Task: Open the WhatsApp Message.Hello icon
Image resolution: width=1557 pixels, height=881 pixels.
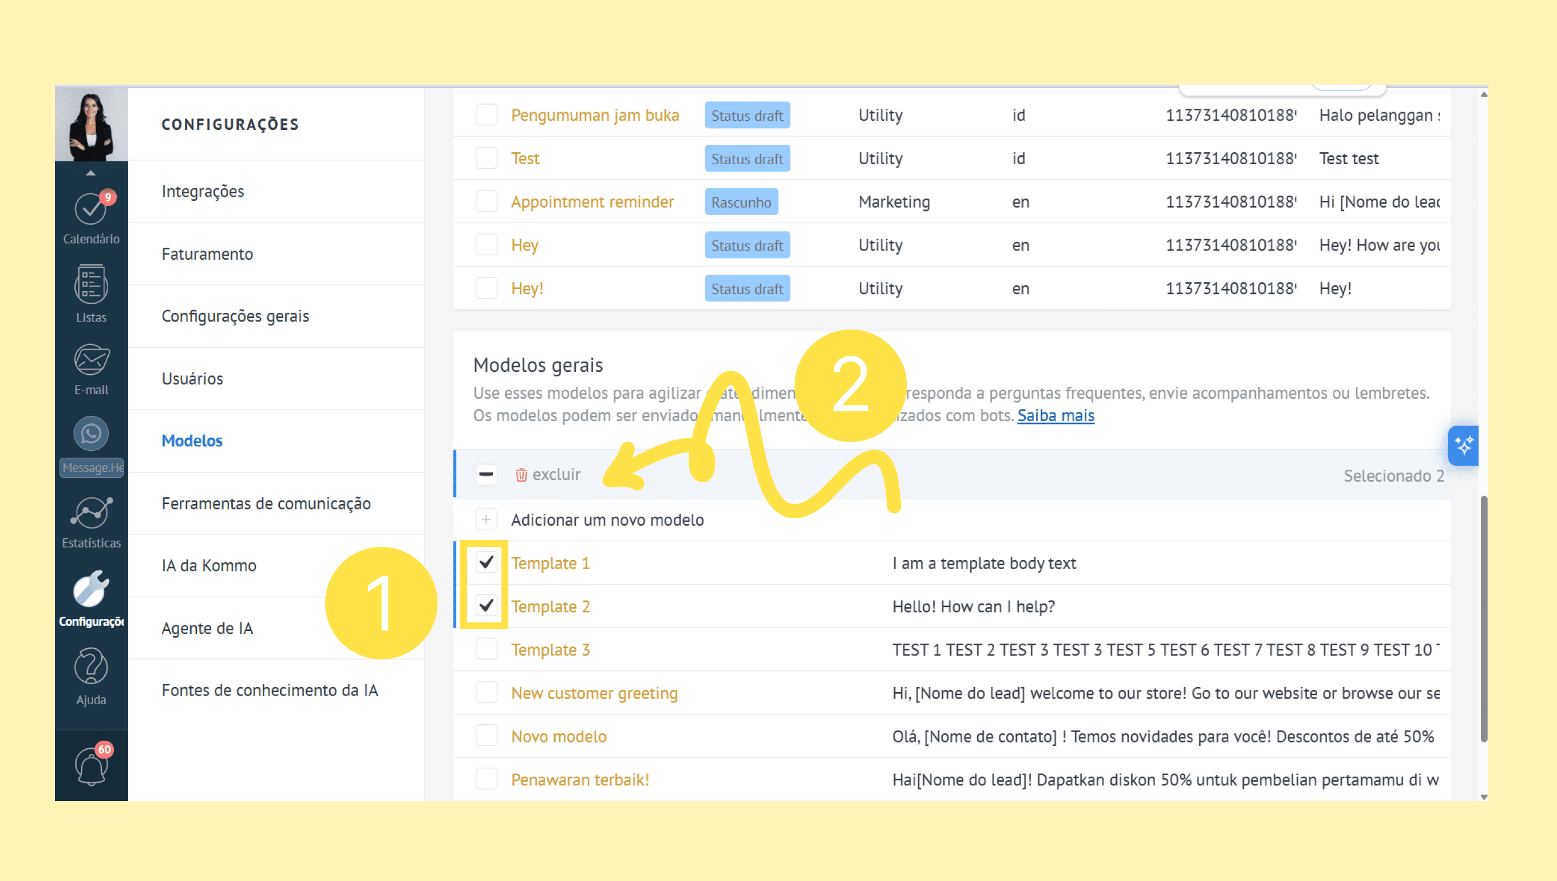Action: [91, 434]
